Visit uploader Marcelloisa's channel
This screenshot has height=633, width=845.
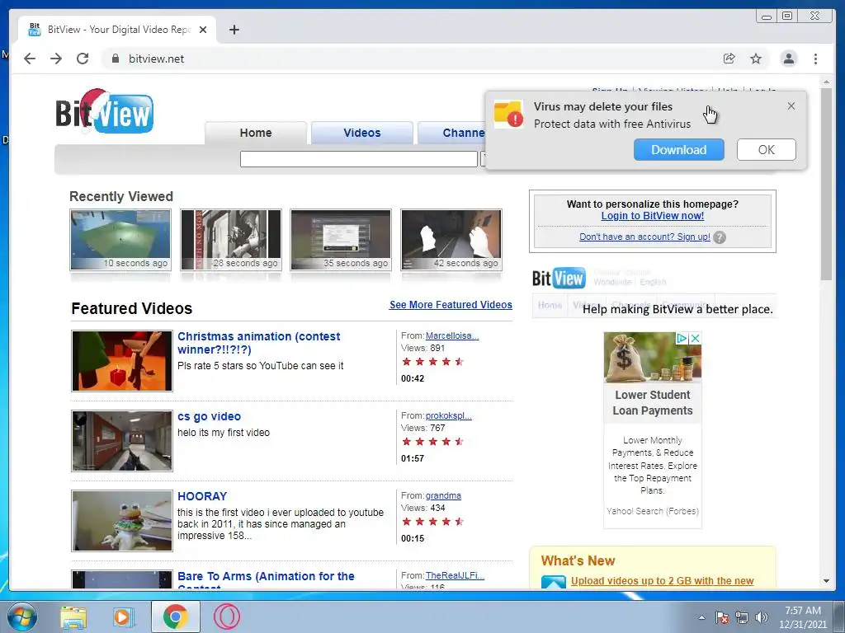tap(452, 335)
